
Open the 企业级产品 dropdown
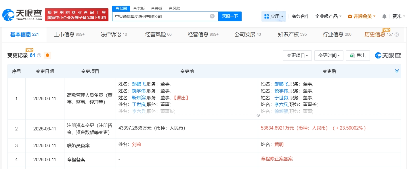(x=328, y=16)
